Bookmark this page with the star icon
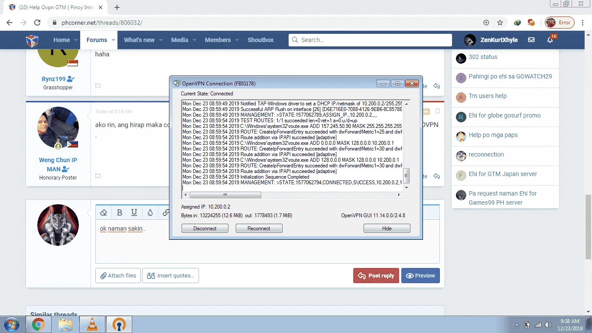The image size is (592, 333). point(500,23)
